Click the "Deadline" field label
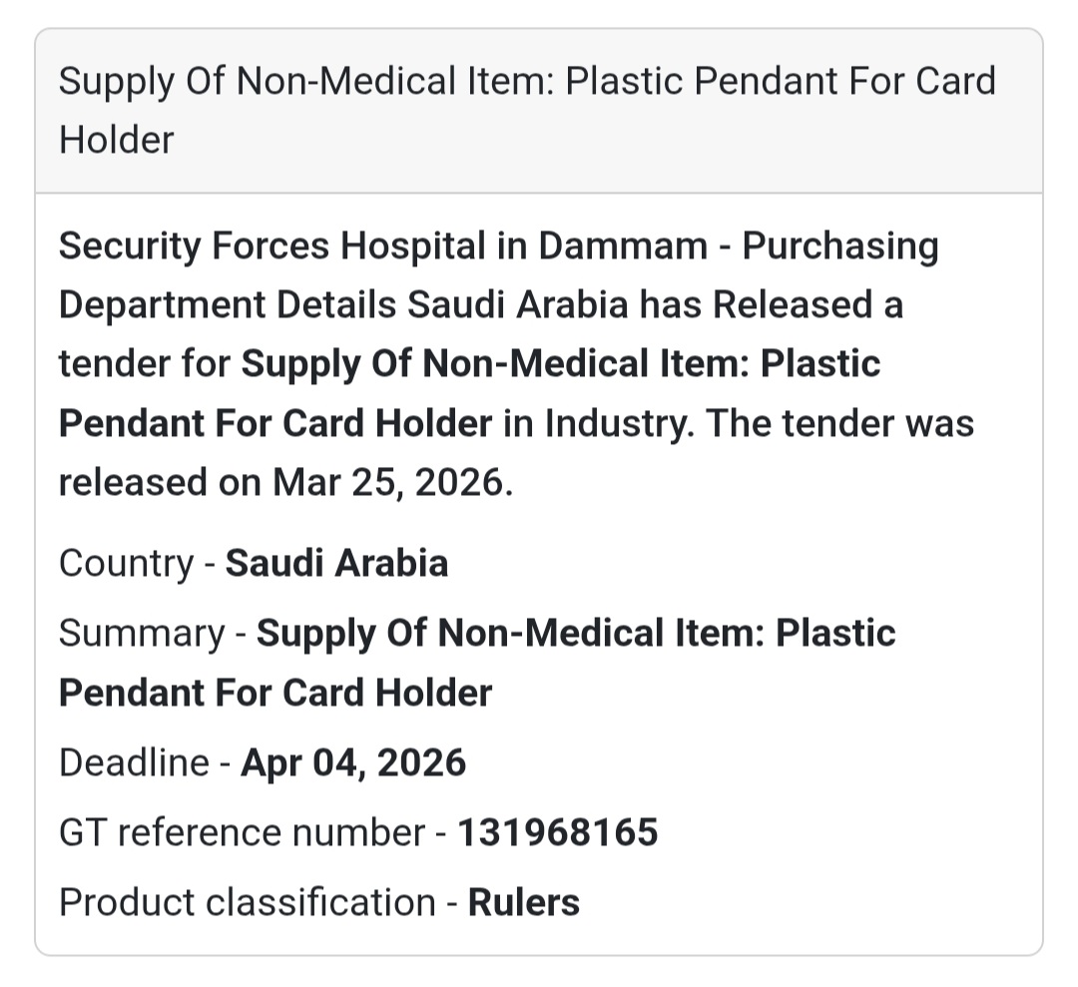 (x=134, y=763)
